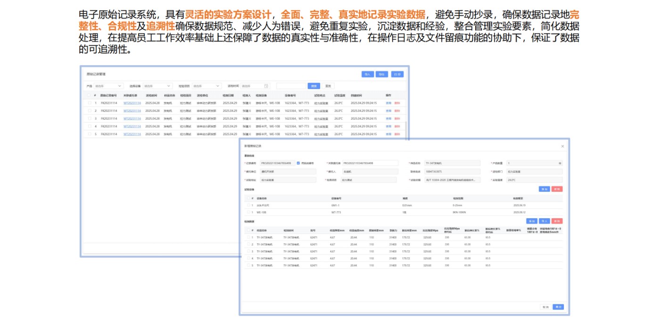Click the keyword search input box
Viewport: 660px width, 330px height.
pos(291,86)
